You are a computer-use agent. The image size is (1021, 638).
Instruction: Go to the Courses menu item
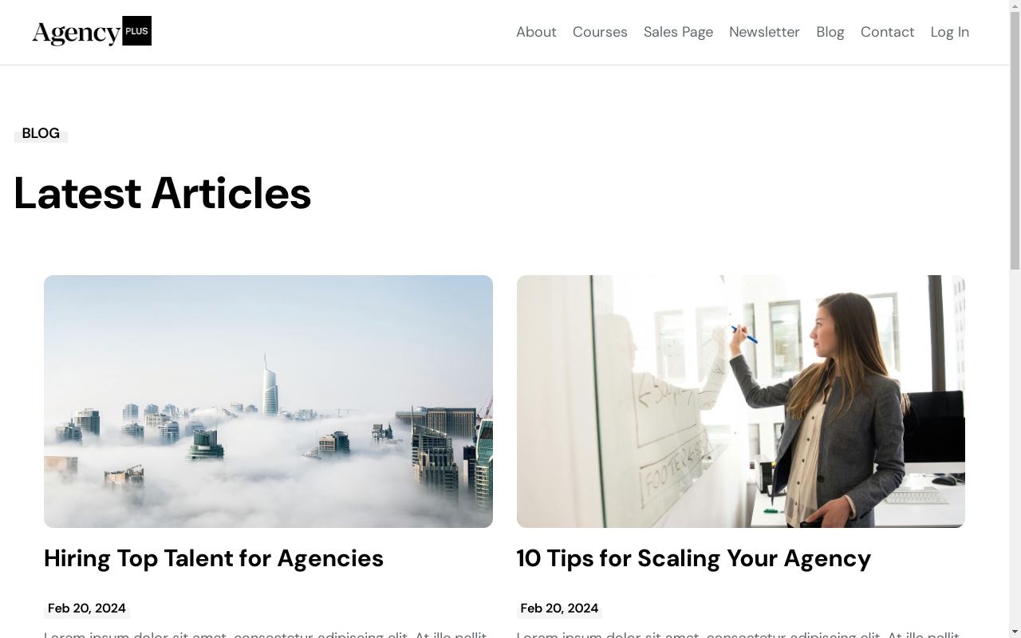tap(600, 32)
